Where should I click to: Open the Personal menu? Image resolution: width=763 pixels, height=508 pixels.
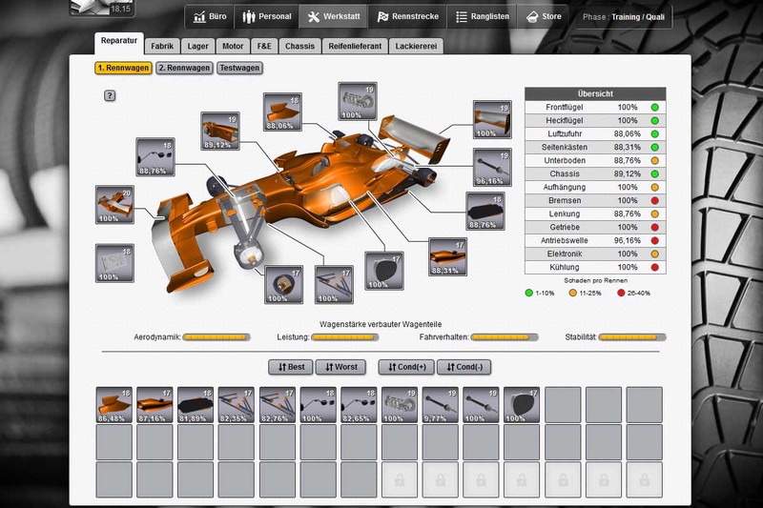pyautogui.click(x=267, y=16)
